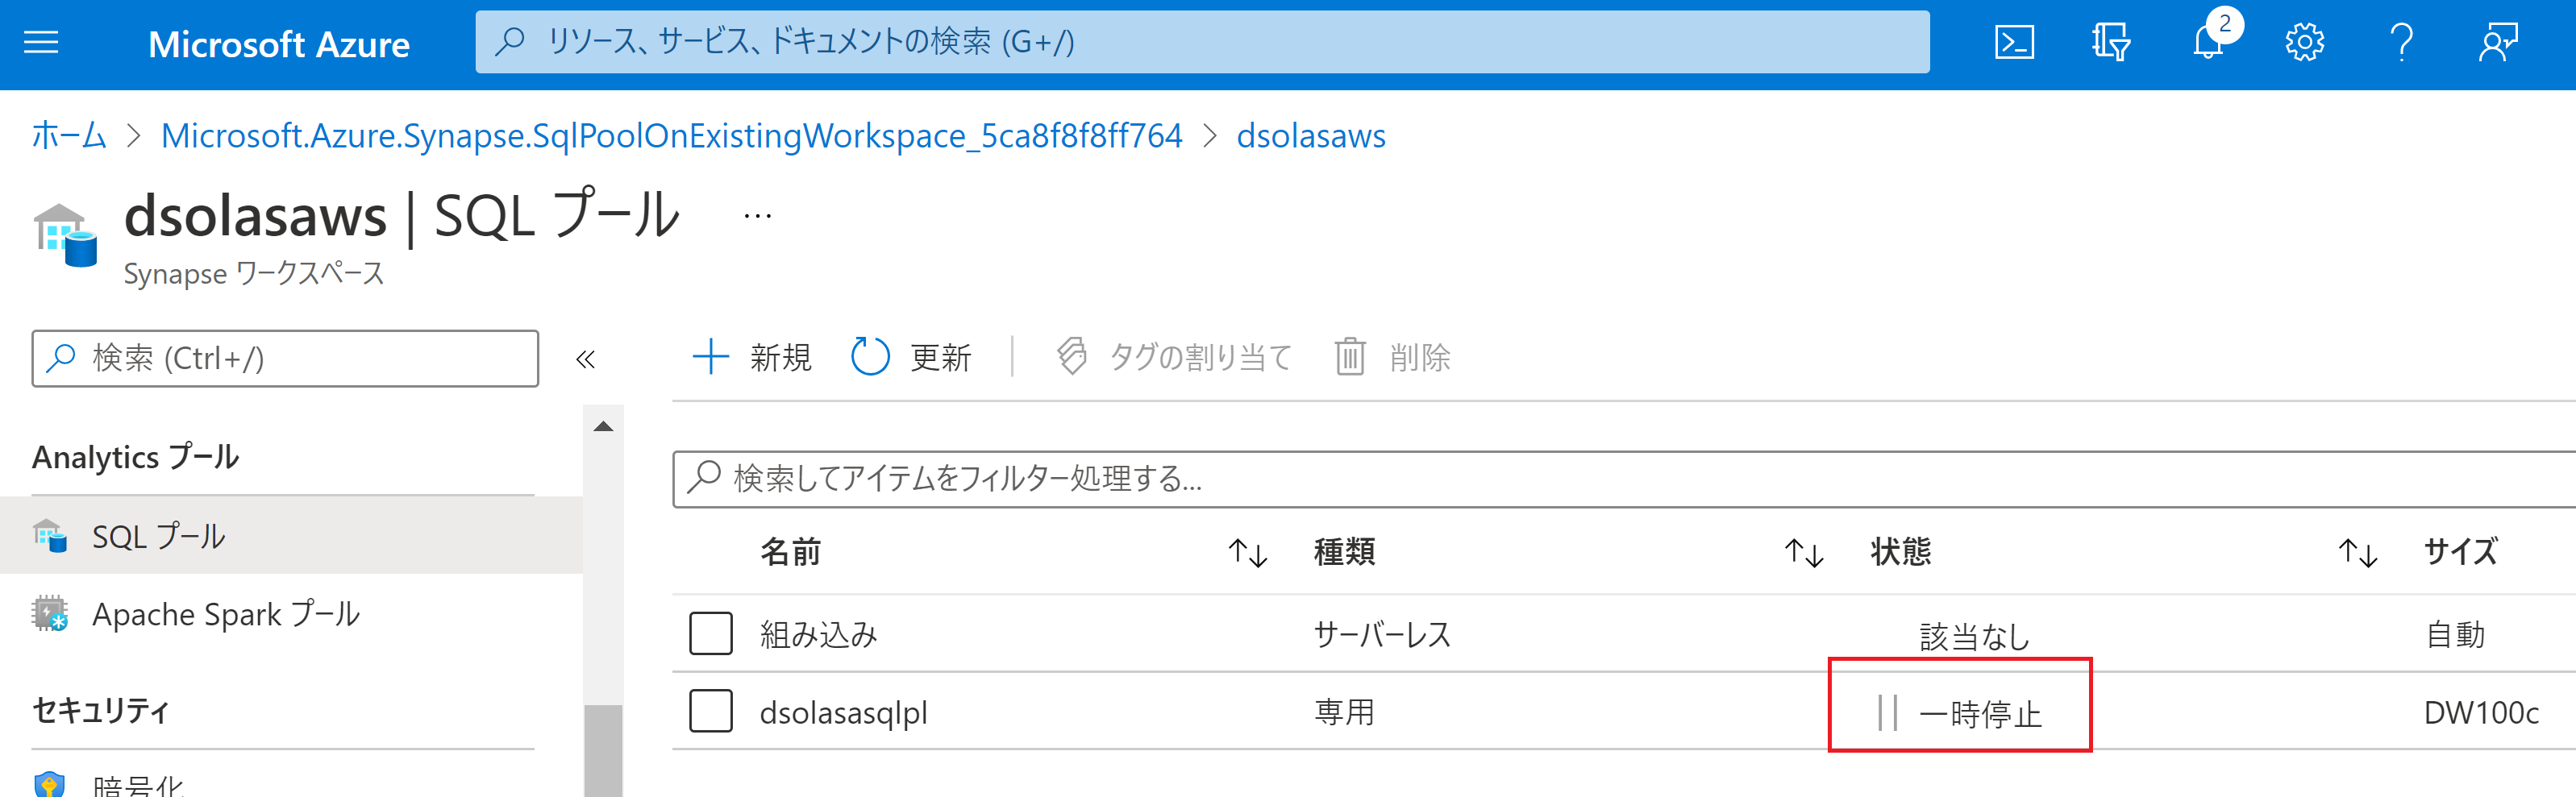Open Cloud Shell from the top bar
The height and width of the screenshot is (797, 2576).
click(x=2013, y=43)
